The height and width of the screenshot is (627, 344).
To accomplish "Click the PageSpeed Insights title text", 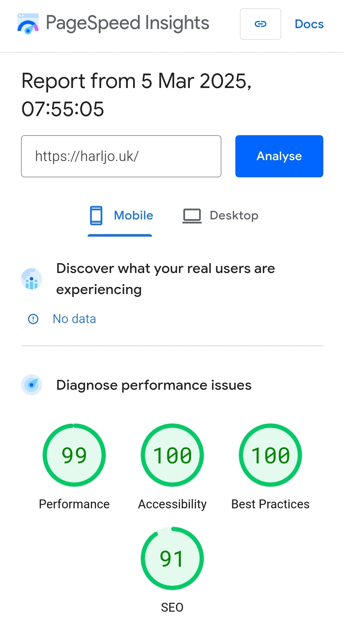I will [127, 23].
